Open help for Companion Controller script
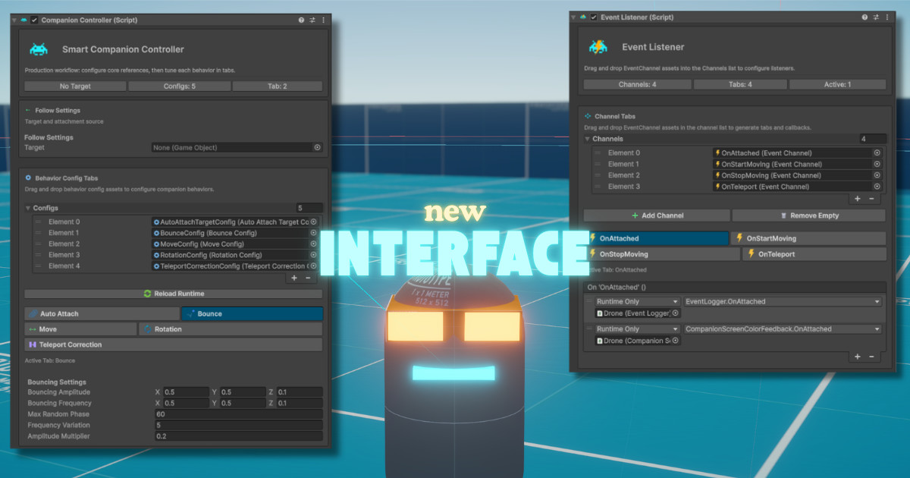The width and height of the screenshot is (910, 478). [302, 20]
